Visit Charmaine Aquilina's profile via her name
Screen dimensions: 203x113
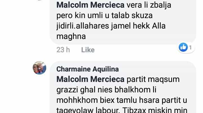(87, 69)
